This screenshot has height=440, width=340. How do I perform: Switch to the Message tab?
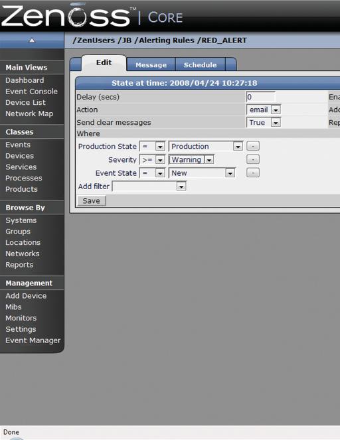pos(151,65)
